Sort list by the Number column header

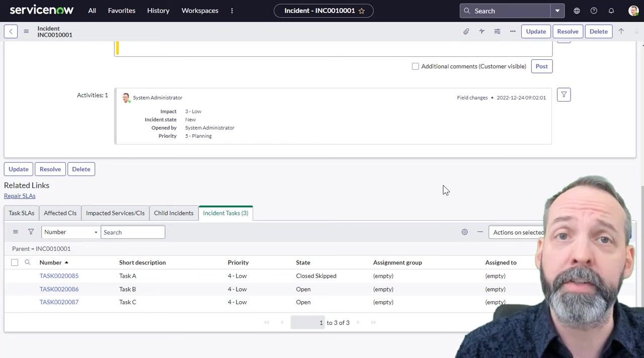click(x=50, y=262)
